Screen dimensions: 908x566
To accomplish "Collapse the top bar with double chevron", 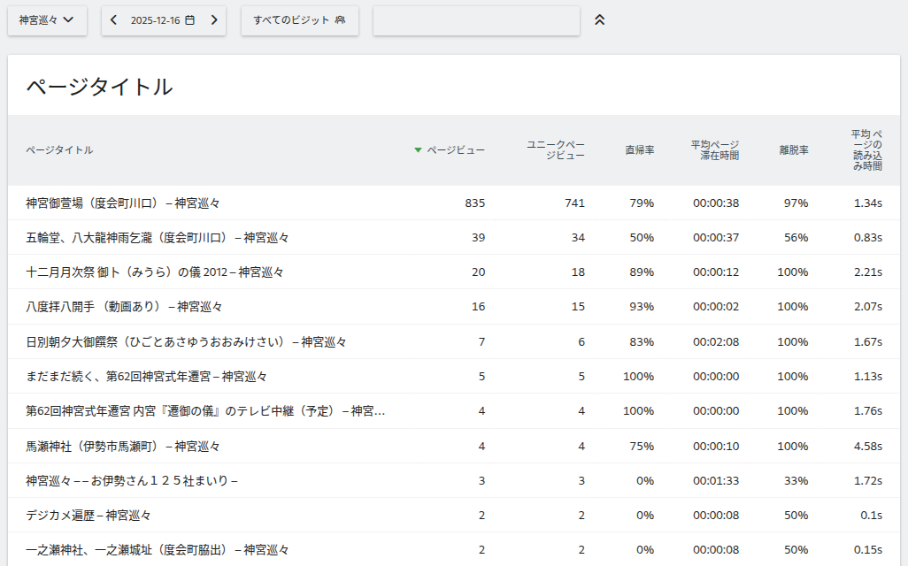I will (x=599, y=20).
